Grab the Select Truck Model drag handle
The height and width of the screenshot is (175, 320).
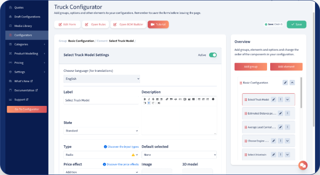coord(245,100)
